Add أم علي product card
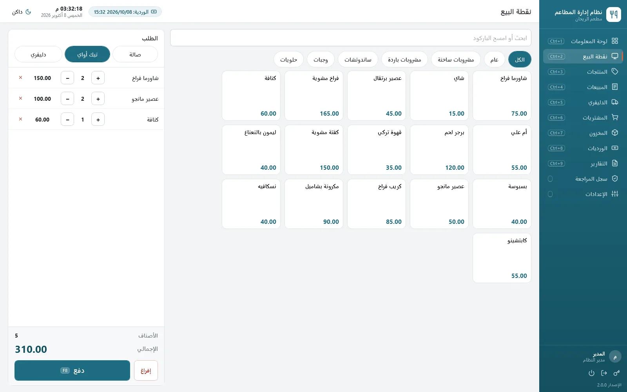 tap(502, 150)
